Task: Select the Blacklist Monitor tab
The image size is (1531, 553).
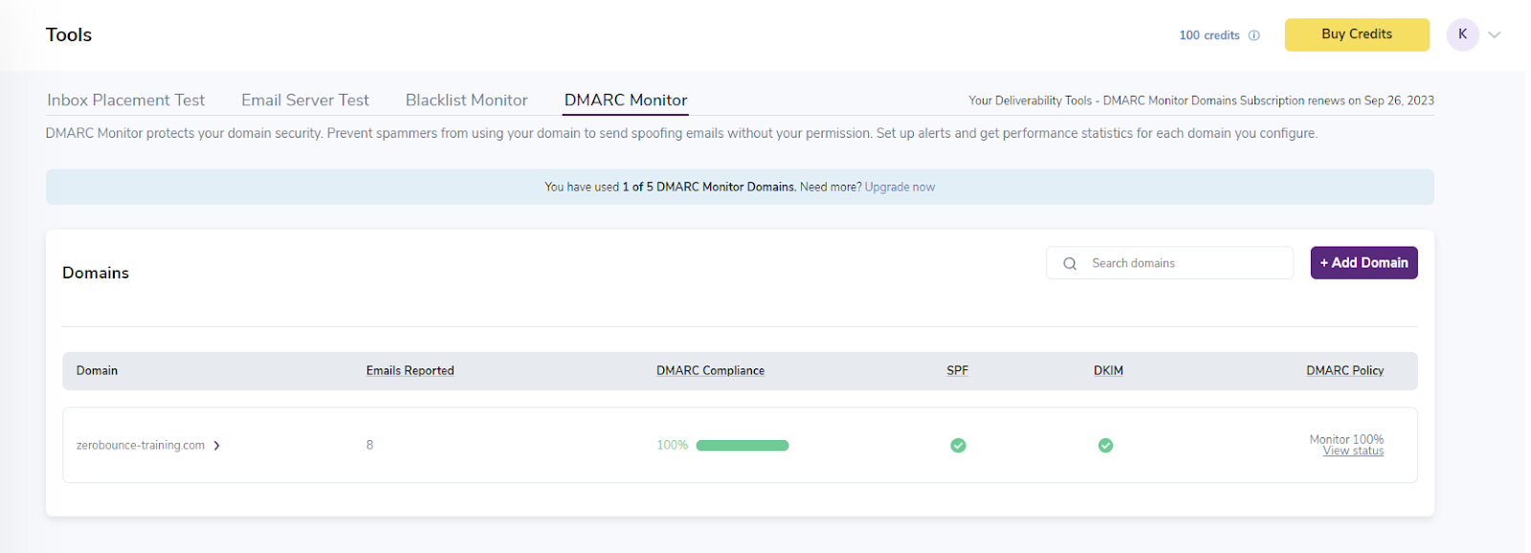Action: coord(466,100)
